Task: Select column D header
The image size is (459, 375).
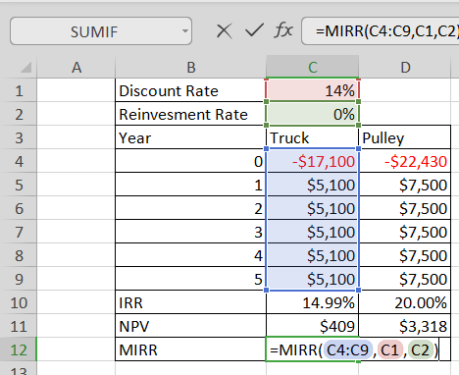Action: point(405,68)
